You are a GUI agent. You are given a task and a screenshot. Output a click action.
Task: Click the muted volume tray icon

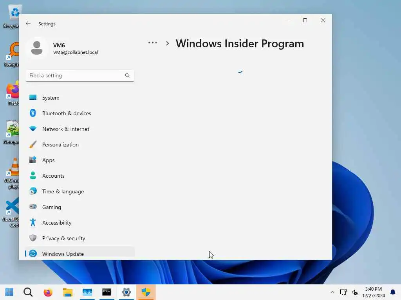tap(355, 292)
